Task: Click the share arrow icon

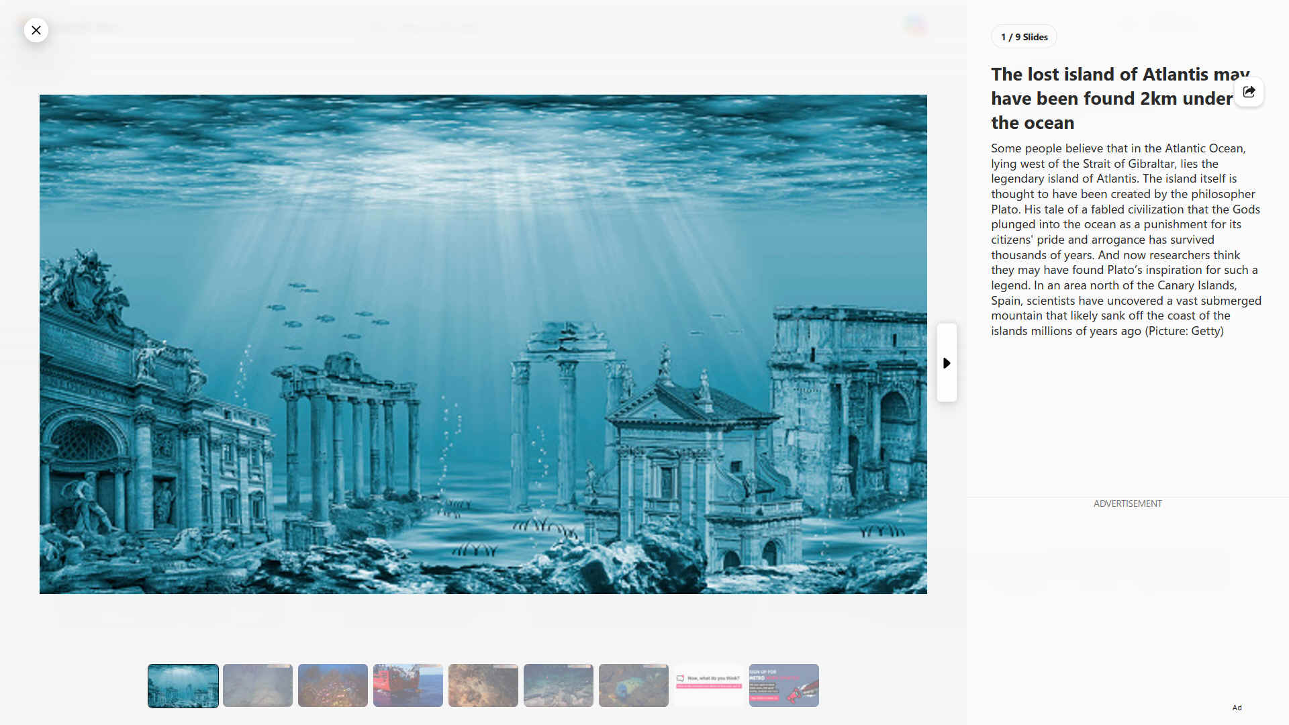Action: (x=1249, y=92)
